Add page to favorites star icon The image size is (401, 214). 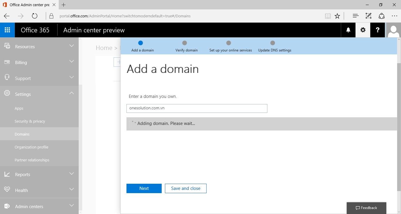(337, 16)
